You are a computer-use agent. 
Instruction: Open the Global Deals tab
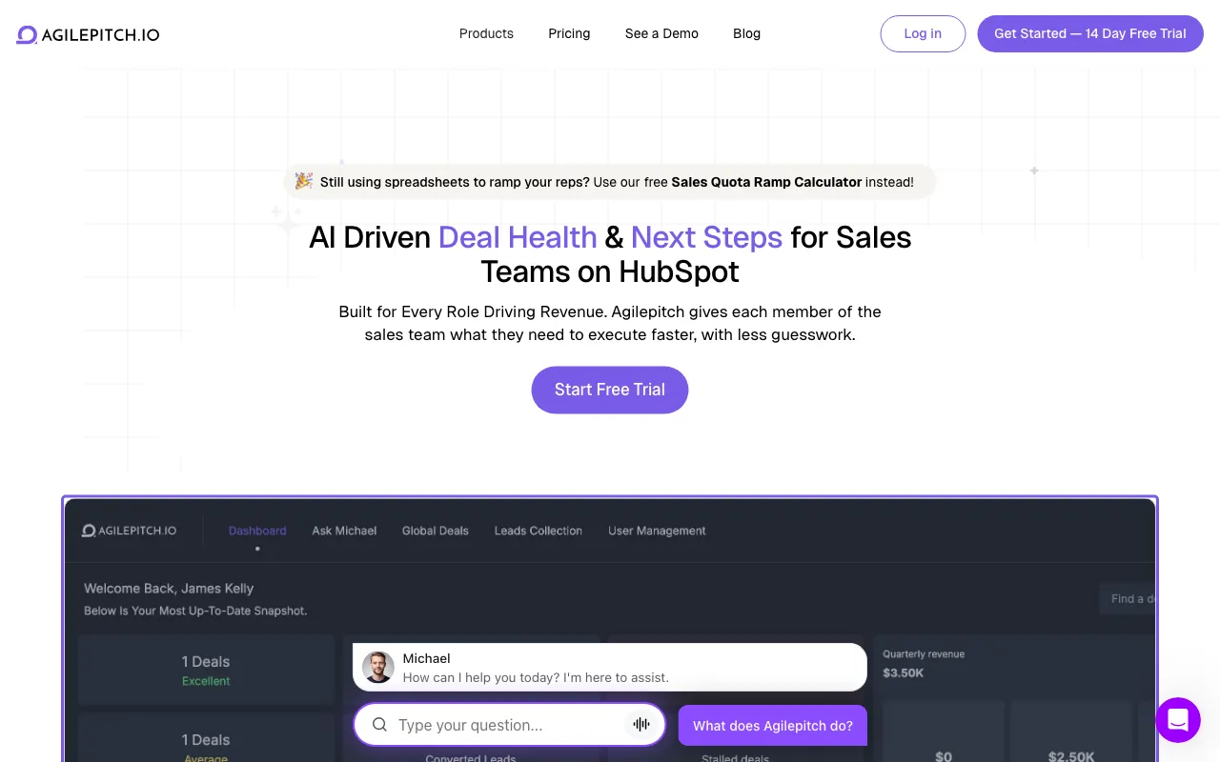point(436,531)
